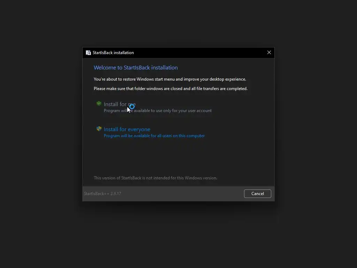Click 'You're about to restore Windows start menu' text
This screenshot has width=357, height=268.
click(x=170, y=79)
